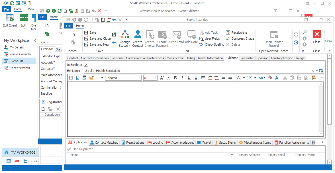Click the Word document icon in editor toolbar
Image resolution: width=335 pixels, height=173 pixels.
(78, 78)
